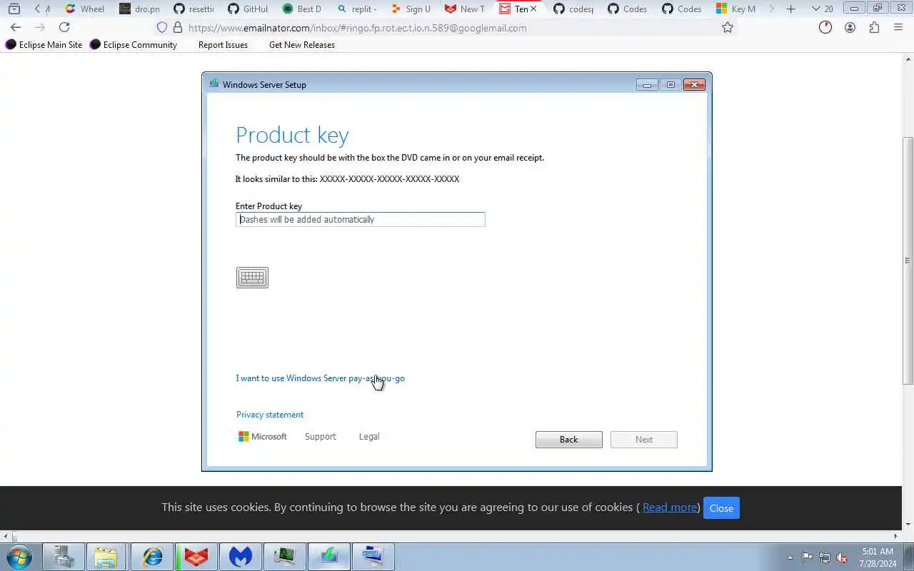Viewport: 914px width, 571px height.
Task: Open the browser hamburger menu
Action: (898, 28)
